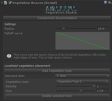Open the Falloff curve editor
Viewport: 112px width, 101px height.
pos(82,41)
